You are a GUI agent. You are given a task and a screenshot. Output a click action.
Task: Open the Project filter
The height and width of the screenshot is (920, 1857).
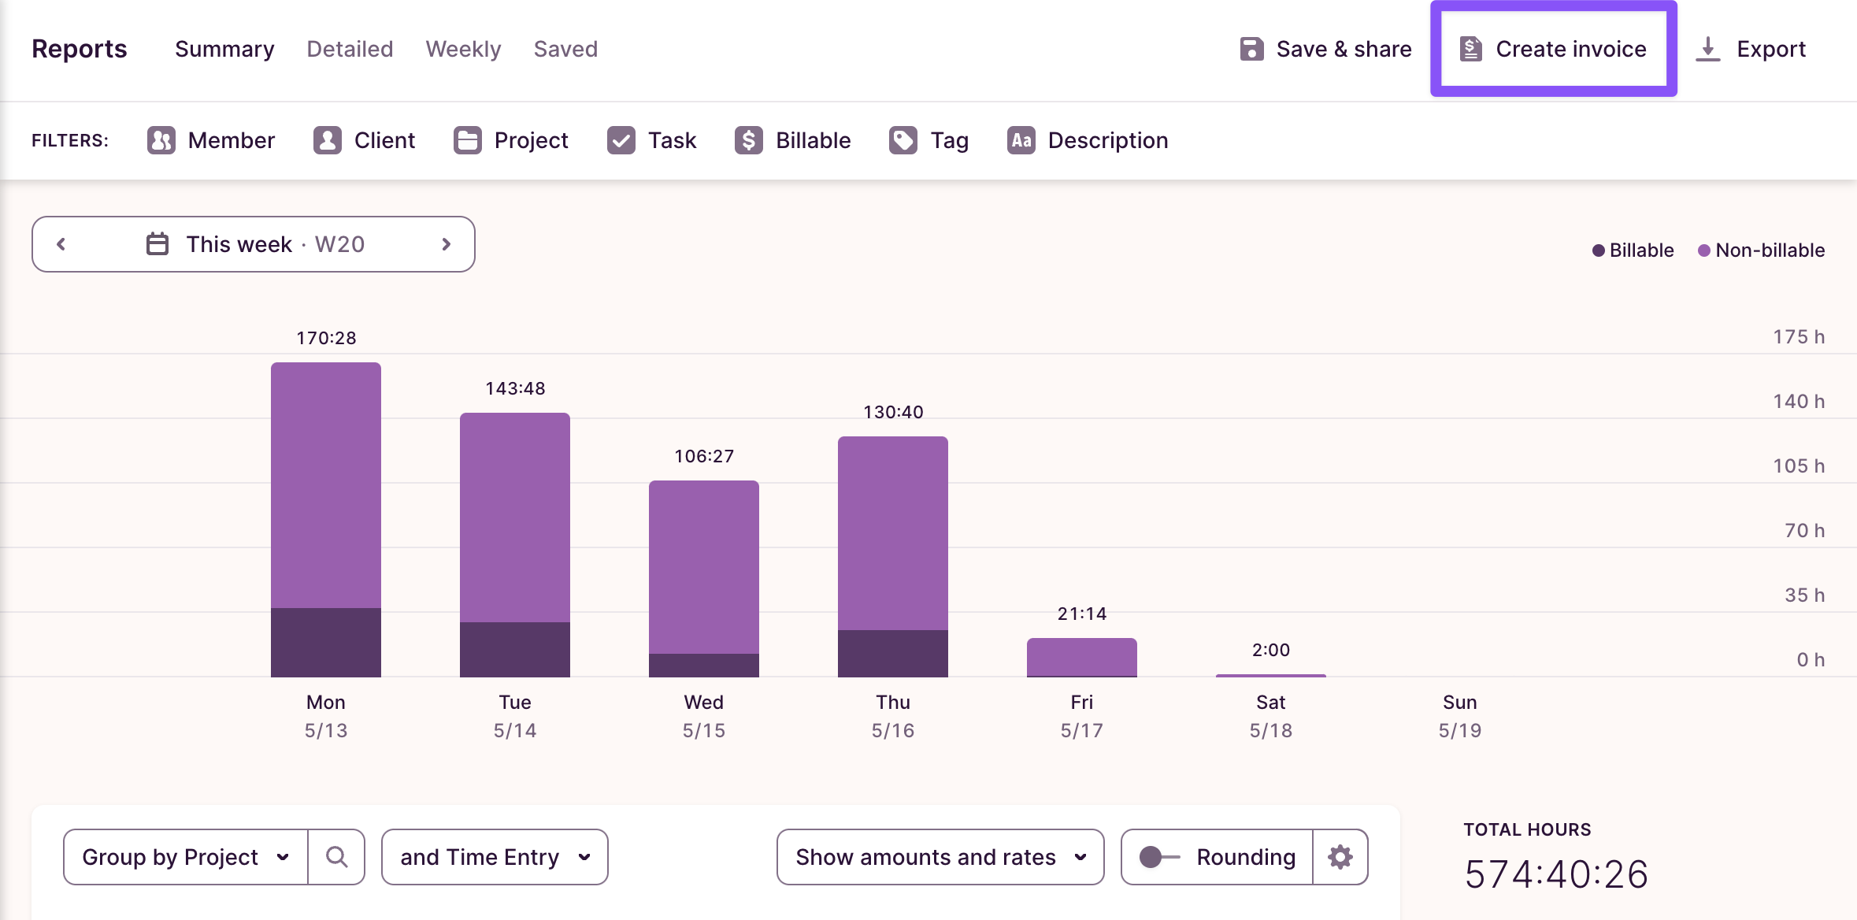[x=510, y=140]
